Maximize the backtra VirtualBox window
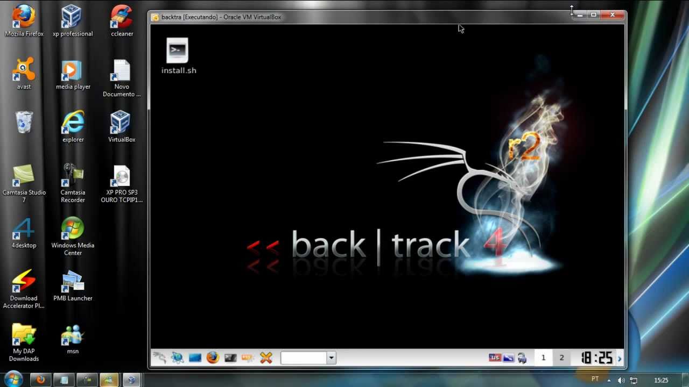The height and width of the screenshot is (387, 689). click(x=593, y=16)
